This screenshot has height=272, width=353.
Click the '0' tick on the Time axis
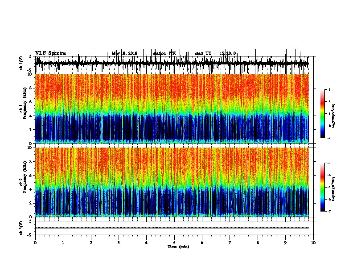(35, 243)
